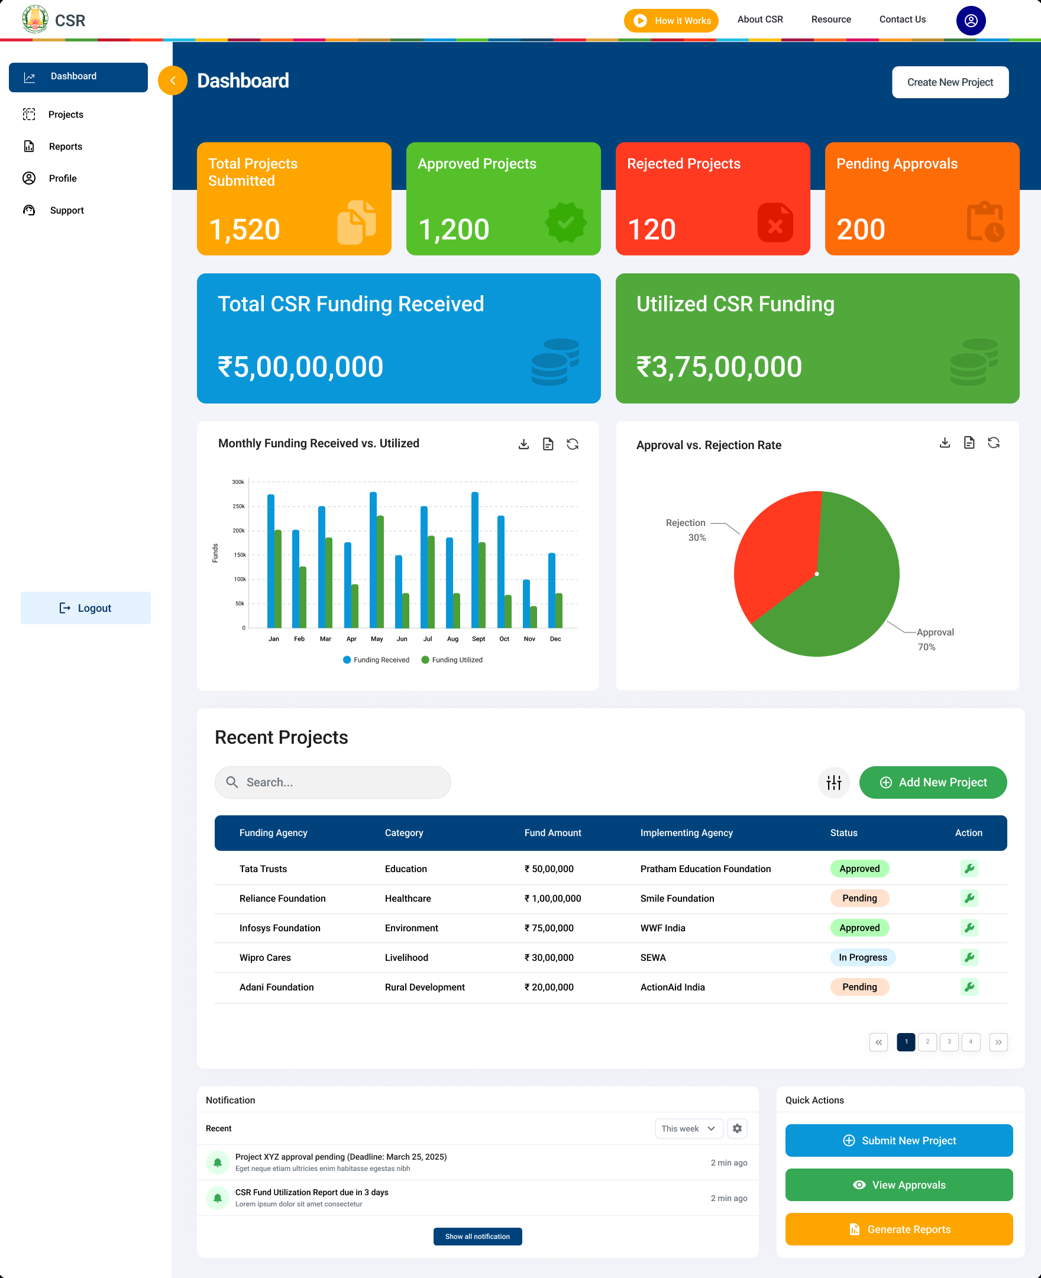The image size is (1041, 1278).
Task: Select Contact Us in the top navigation
Action: (x=902, y=19)
